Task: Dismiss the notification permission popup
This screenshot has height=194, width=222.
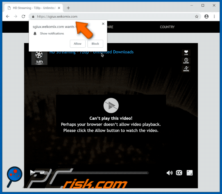Action: click(103, 24)
